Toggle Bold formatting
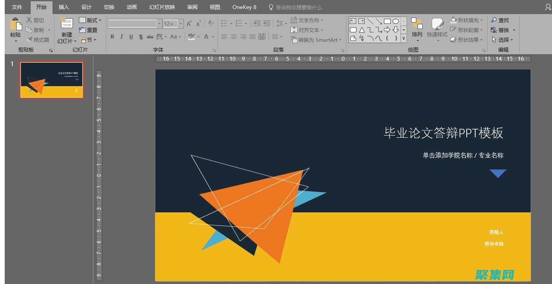Screen dimensions: 552x284 point(112,37)
